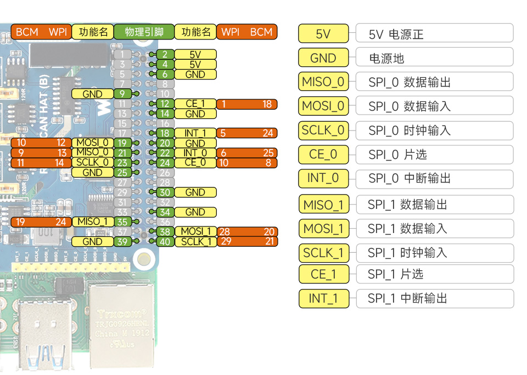Click the INT_1 badge at legend bottom

323,299
